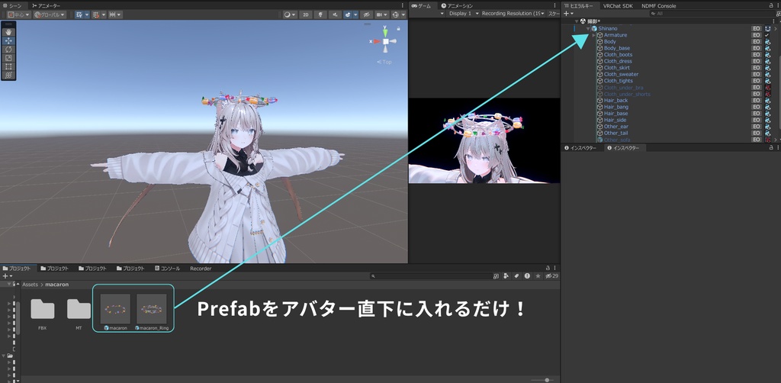This screenshot has height=383, width=781.
Task: Select the Rotate tool
Action: [8, 50]
